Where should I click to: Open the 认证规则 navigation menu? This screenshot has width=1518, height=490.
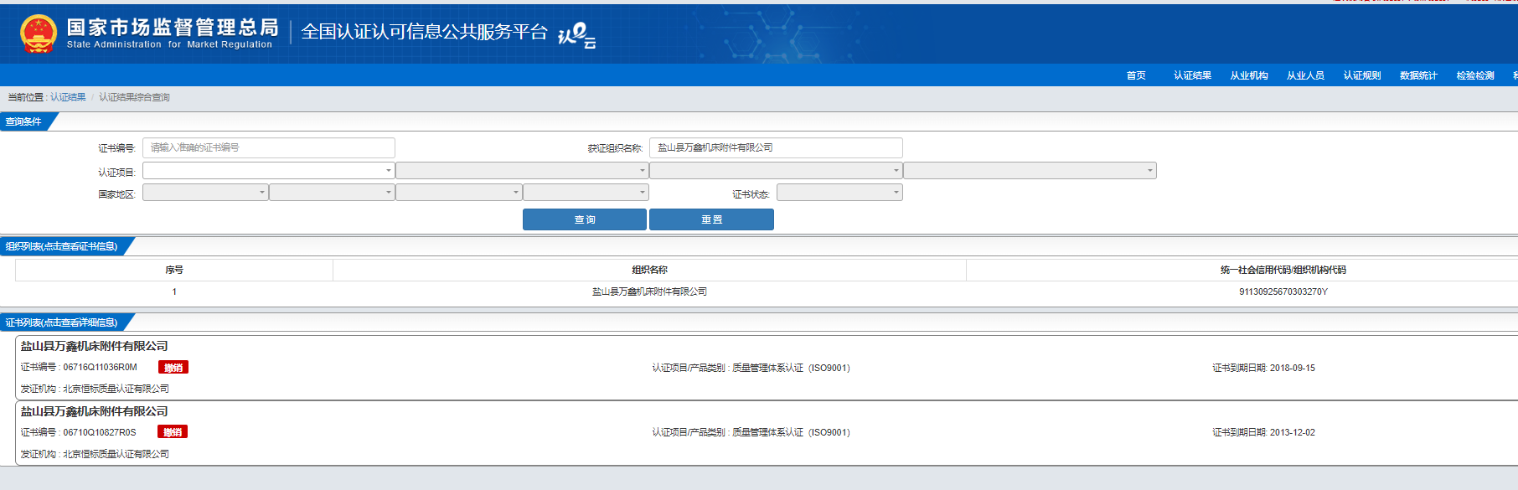pos(1362,75)
